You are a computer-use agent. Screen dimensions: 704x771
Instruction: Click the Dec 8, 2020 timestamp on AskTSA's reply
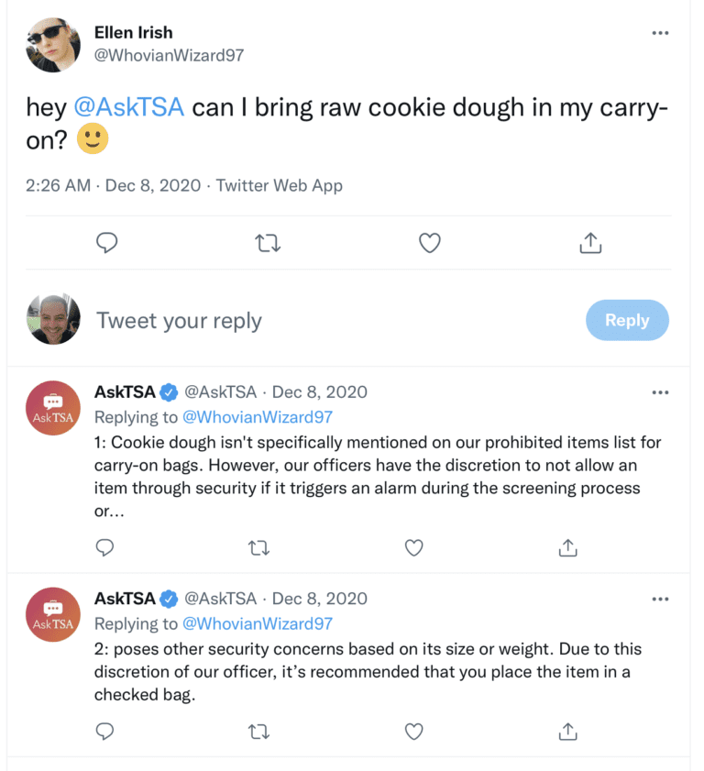coord(320,391)
